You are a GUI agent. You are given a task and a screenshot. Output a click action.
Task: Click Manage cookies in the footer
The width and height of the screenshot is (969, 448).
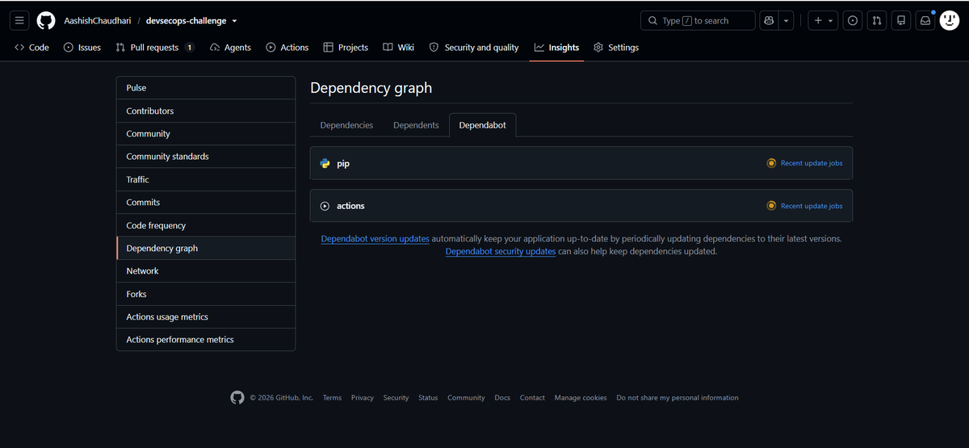pos(581,398)
